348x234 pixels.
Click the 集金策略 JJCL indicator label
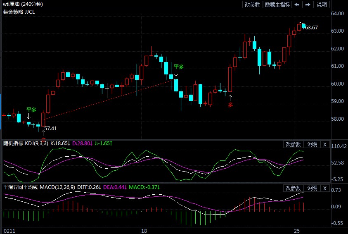(19, 12)
